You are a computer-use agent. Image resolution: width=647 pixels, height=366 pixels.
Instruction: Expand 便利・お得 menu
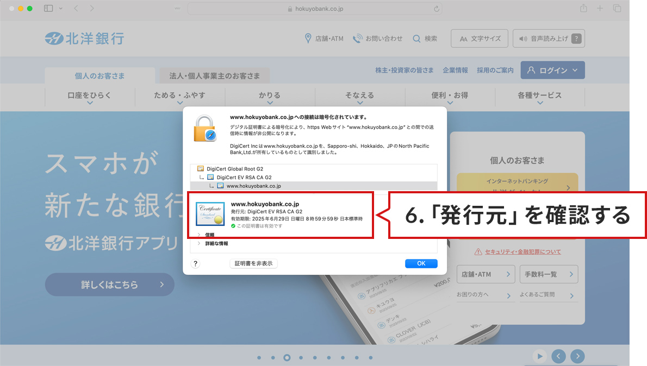pyautogui.click(x=450, y=97)
